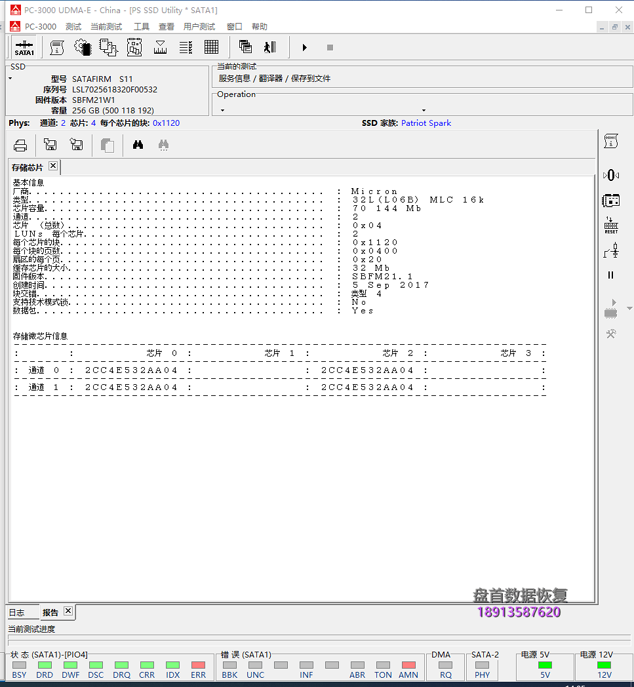Click the channel count value 2

[x=63, y=123]
